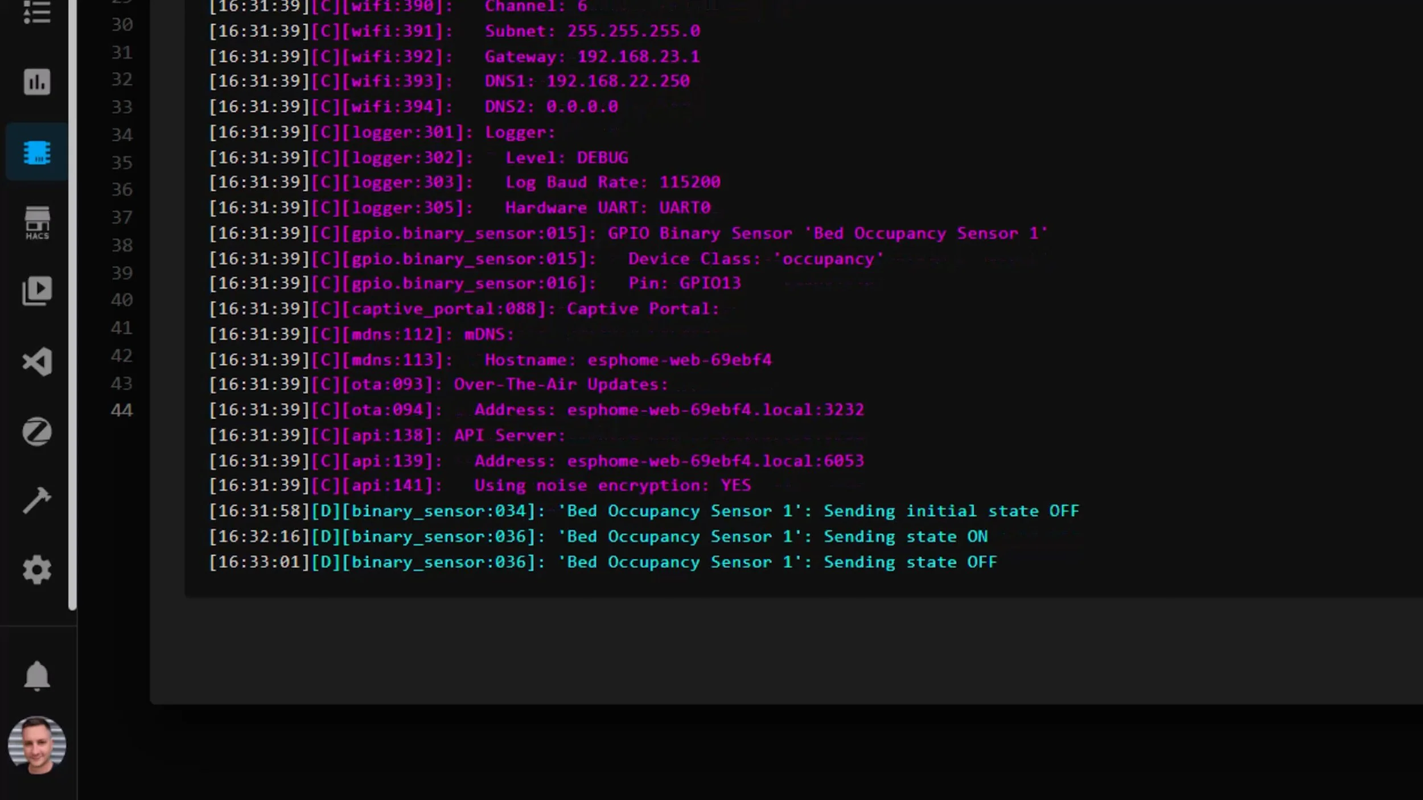Open the History bar chart icon

point(37,82)
